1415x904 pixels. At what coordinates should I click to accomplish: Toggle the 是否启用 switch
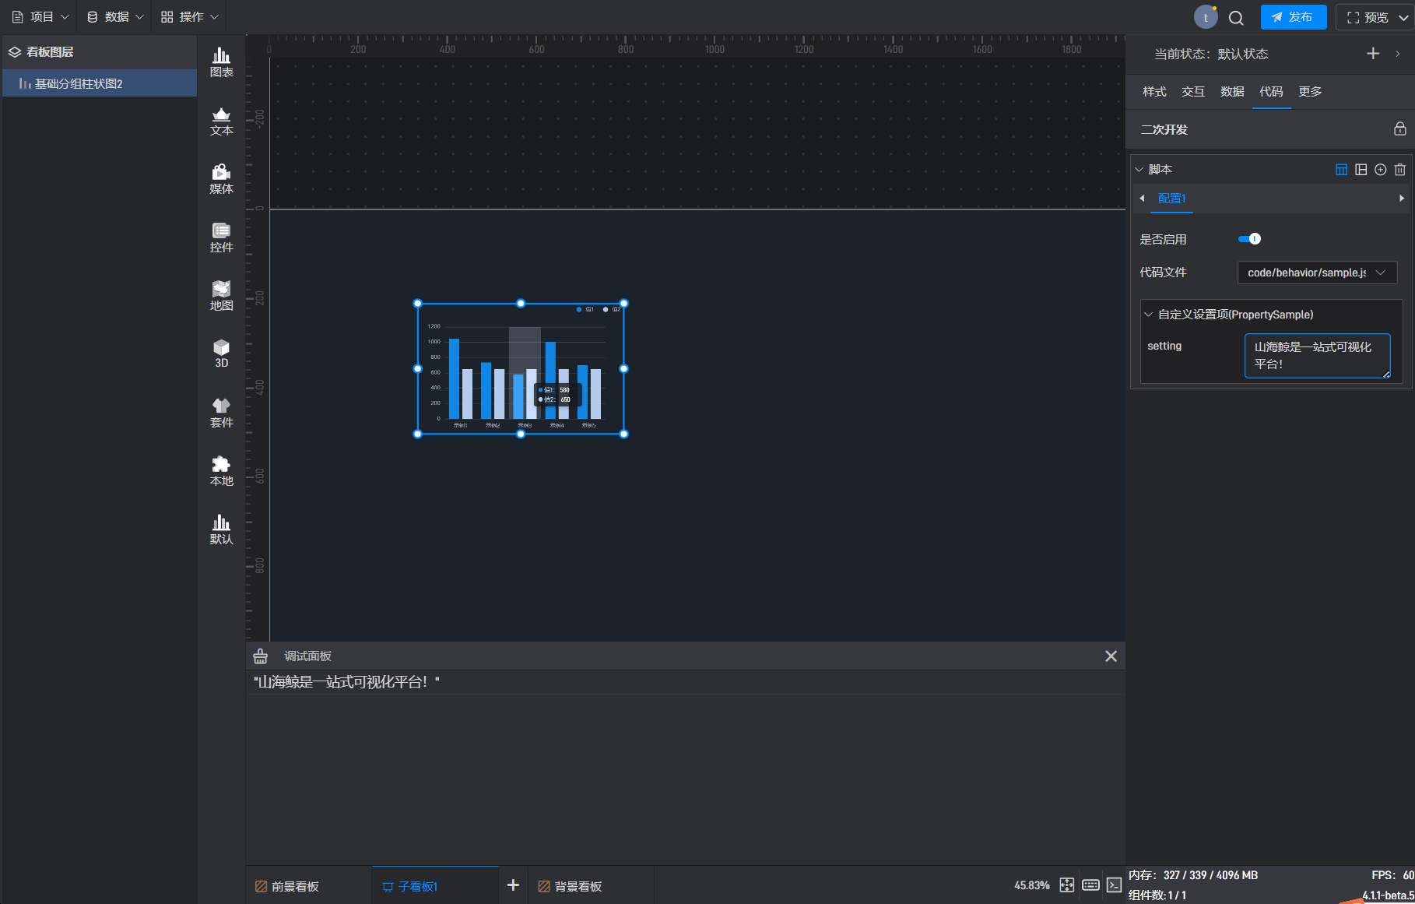click(1249, 239)
